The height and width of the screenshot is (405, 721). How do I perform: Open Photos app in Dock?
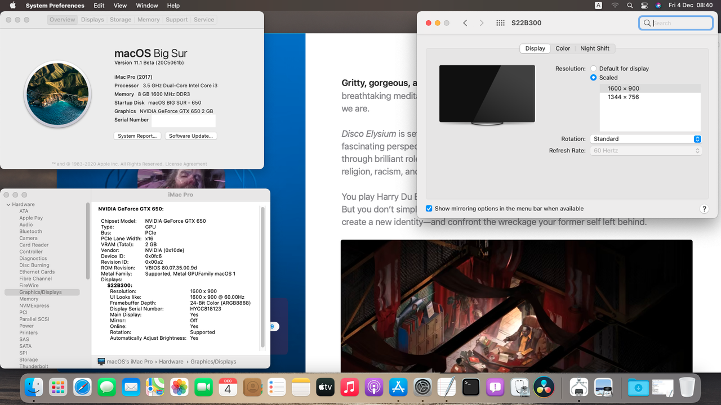[179, 387]
